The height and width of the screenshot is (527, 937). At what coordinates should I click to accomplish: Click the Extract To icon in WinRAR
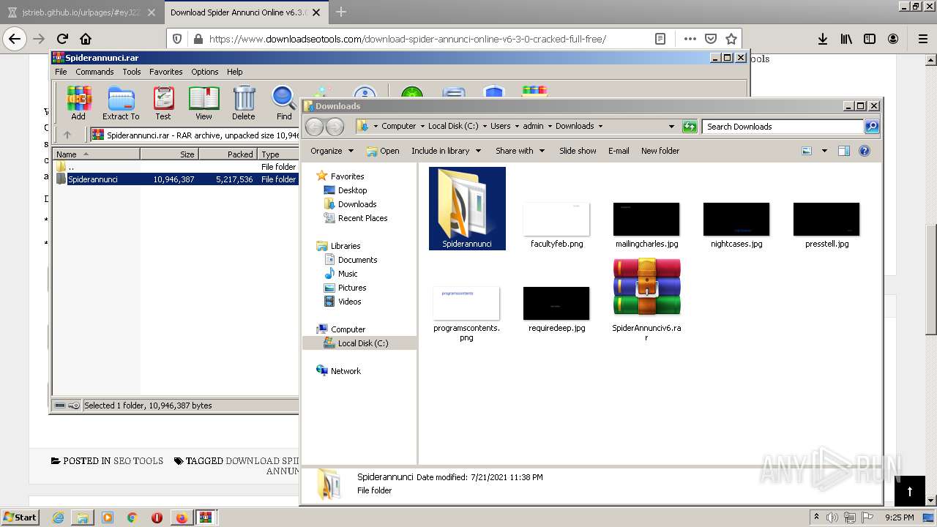point(121,103)
